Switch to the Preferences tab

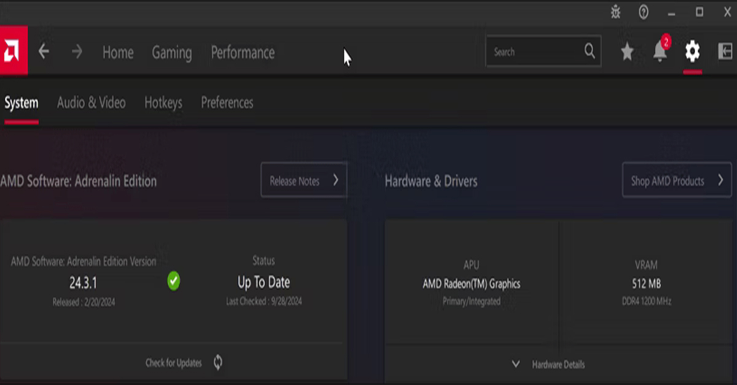tap(227, 103)
